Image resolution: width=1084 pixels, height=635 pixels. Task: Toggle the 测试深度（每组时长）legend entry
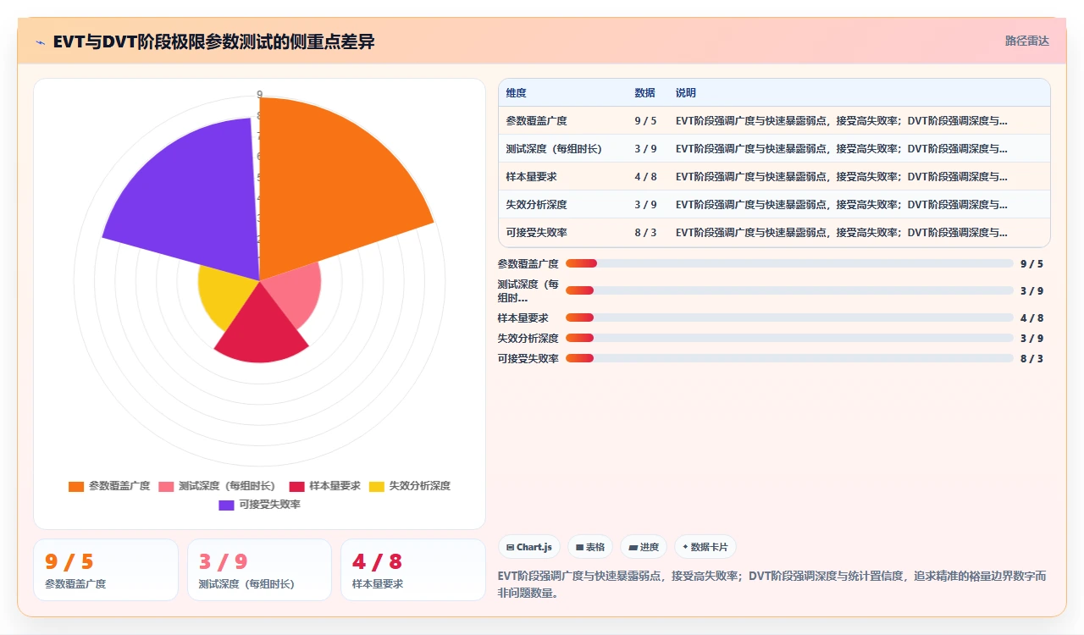(x=217, y=486)
